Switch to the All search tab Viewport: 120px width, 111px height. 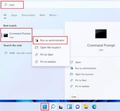coord(5,15)
